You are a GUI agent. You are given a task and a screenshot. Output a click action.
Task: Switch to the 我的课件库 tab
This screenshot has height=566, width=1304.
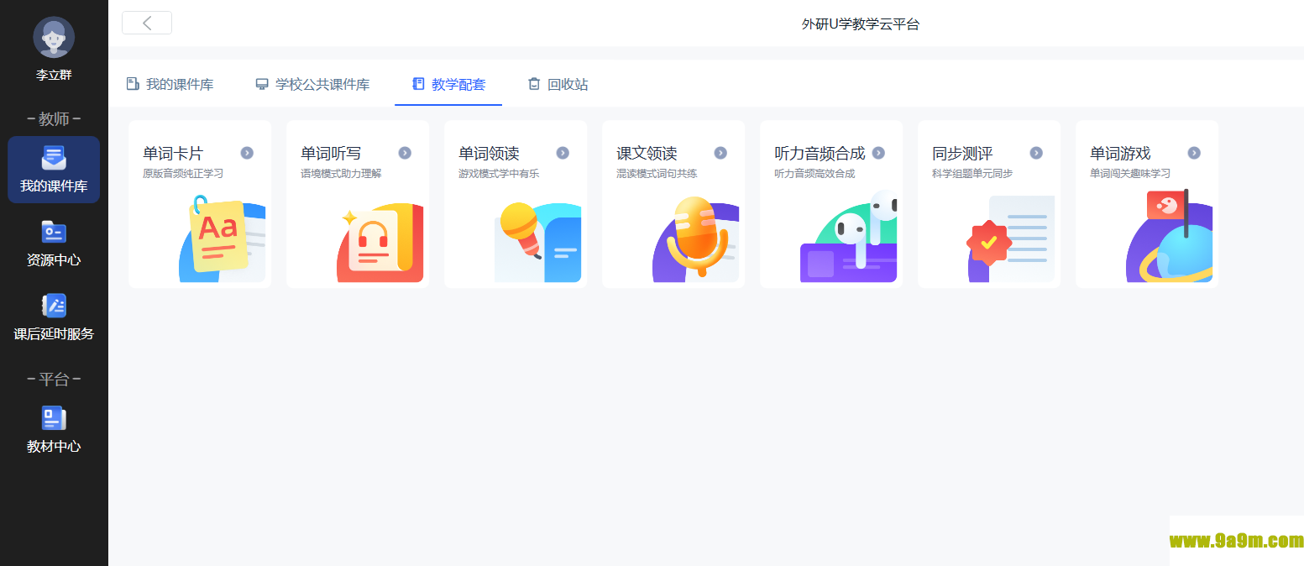click(x=170, y=84)
